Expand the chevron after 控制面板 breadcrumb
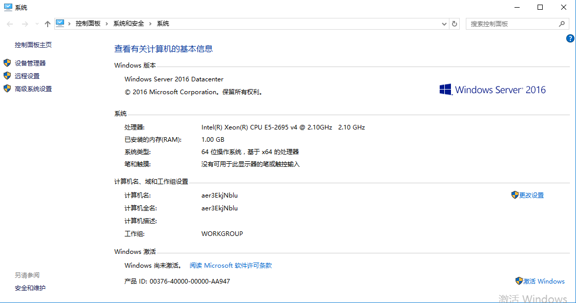The height and width of the screenshot is (303, 576). coord(107,24)
